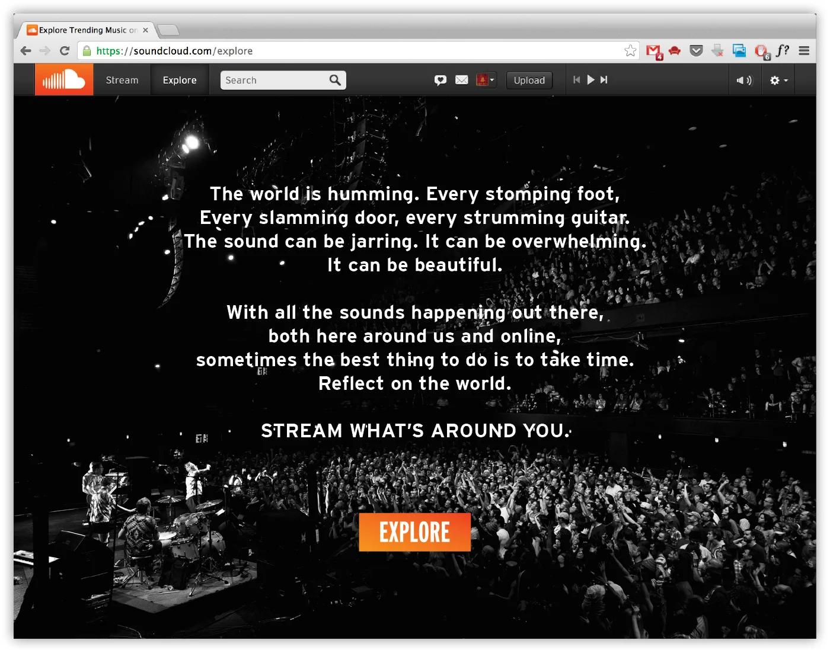Mute the volume speaker icon
This screenshot has height=650, width=830.
[744, 80]
